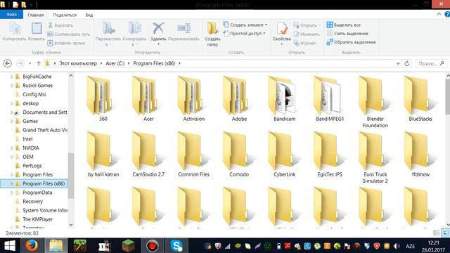The image size is (450, 253).
Task: Click the Copy to (Копировать в) icon
Action: click(134, 28)
